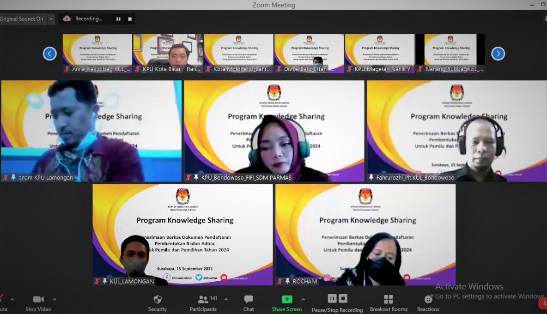Viewport: 547px width, 314px height.
Task: Open the Reactions menu
Action: click(428, 303)
